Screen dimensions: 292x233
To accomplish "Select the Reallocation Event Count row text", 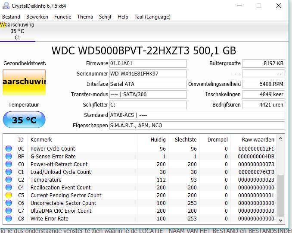I will click(61, 188).
